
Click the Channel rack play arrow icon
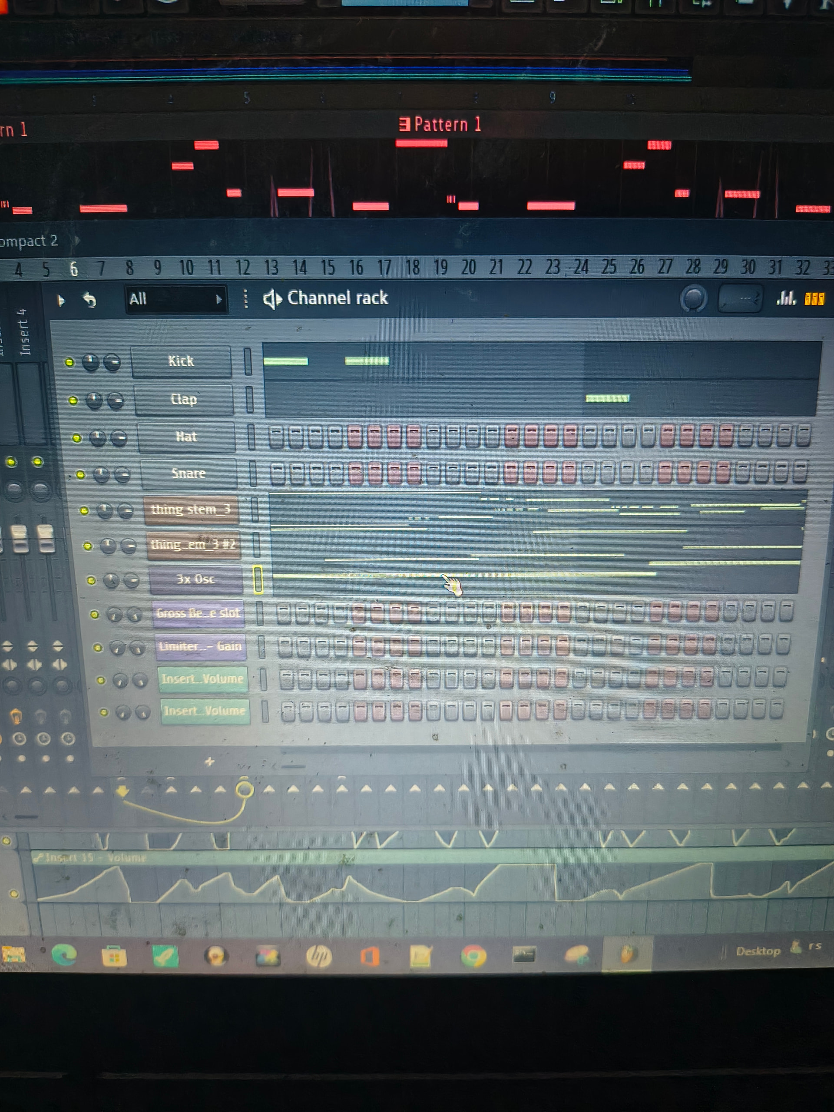click(61, 301)
